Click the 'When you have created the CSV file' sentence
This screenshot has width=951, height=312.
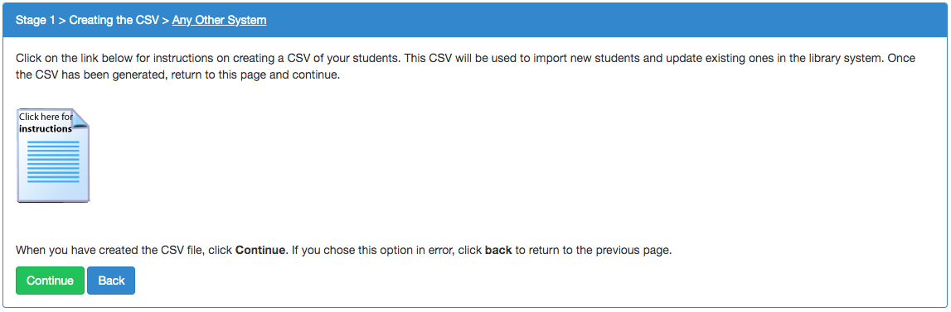pyautogui.click(x=124, y=250)
